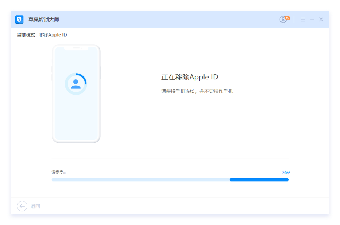Click the 26% progress percentage label

click(286, 172)
